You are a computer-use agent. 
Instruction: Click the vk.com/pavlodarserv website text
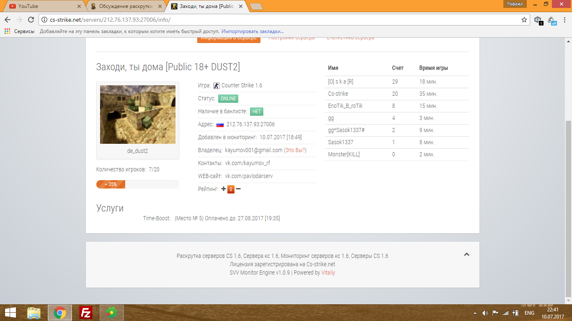[x=249, y=176]
